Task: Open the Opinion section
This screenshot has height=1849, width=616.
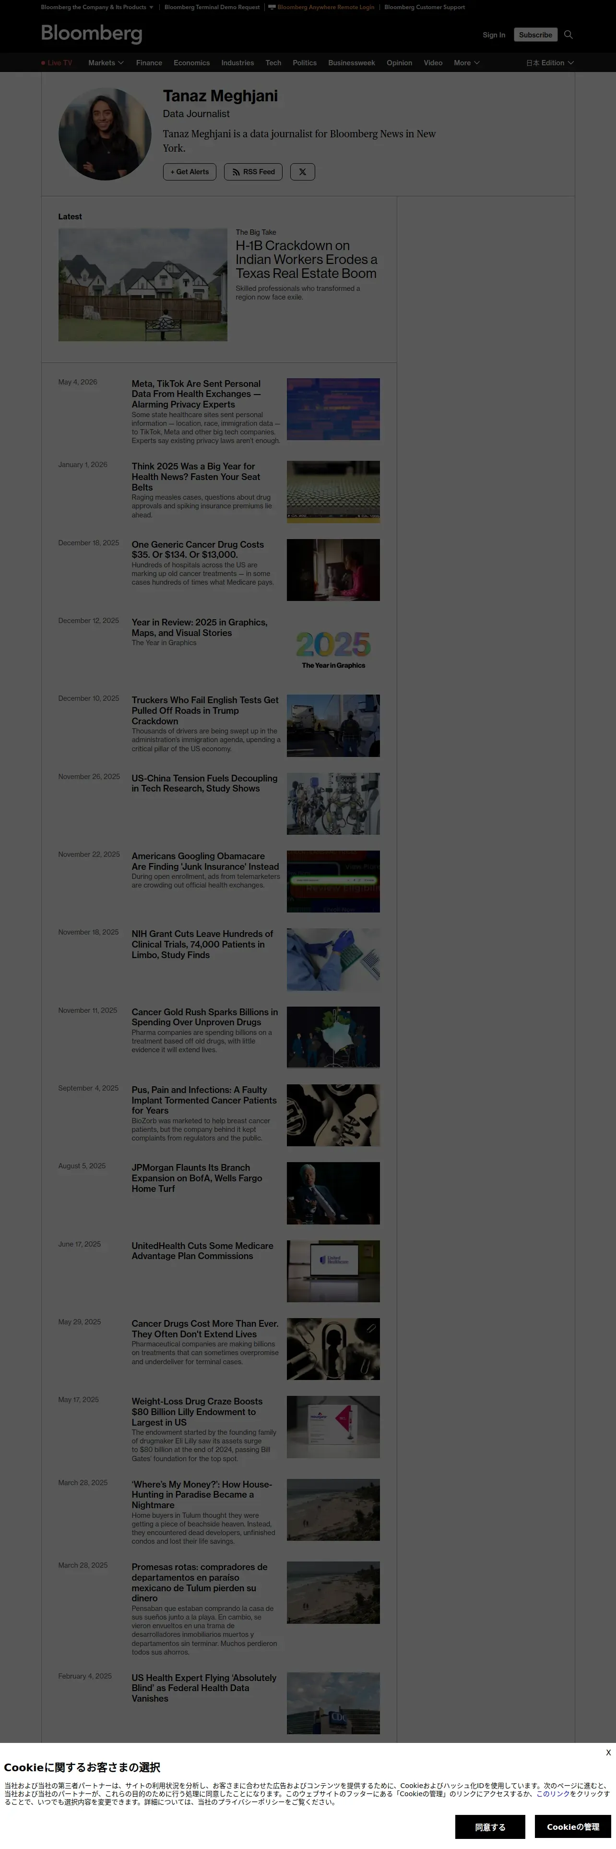Action: (400, 62)
